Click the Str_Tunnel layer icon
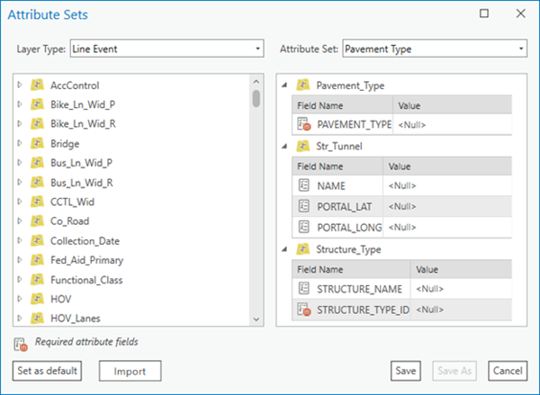Screen dimensions: 540x395 pyautogui.click(x=303, y=146)
